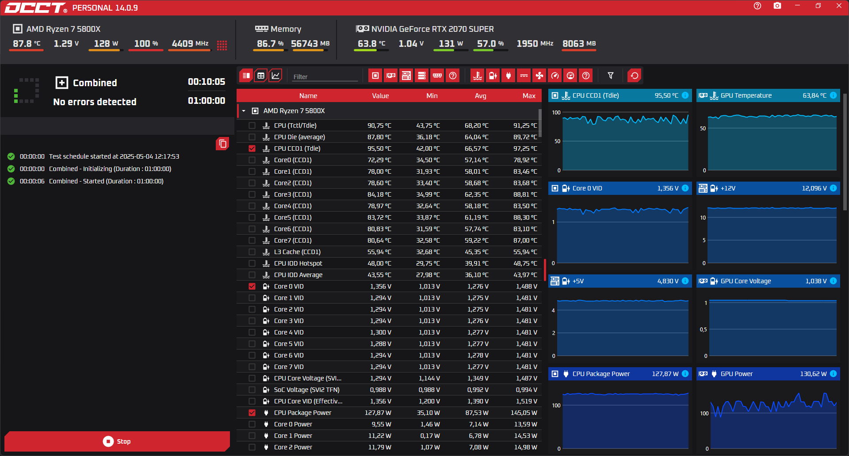This screenshot has height=456, width=849.
Task: Collapse the AMD Ryzen 7 5800X group
Action: [x=244, y=111]
